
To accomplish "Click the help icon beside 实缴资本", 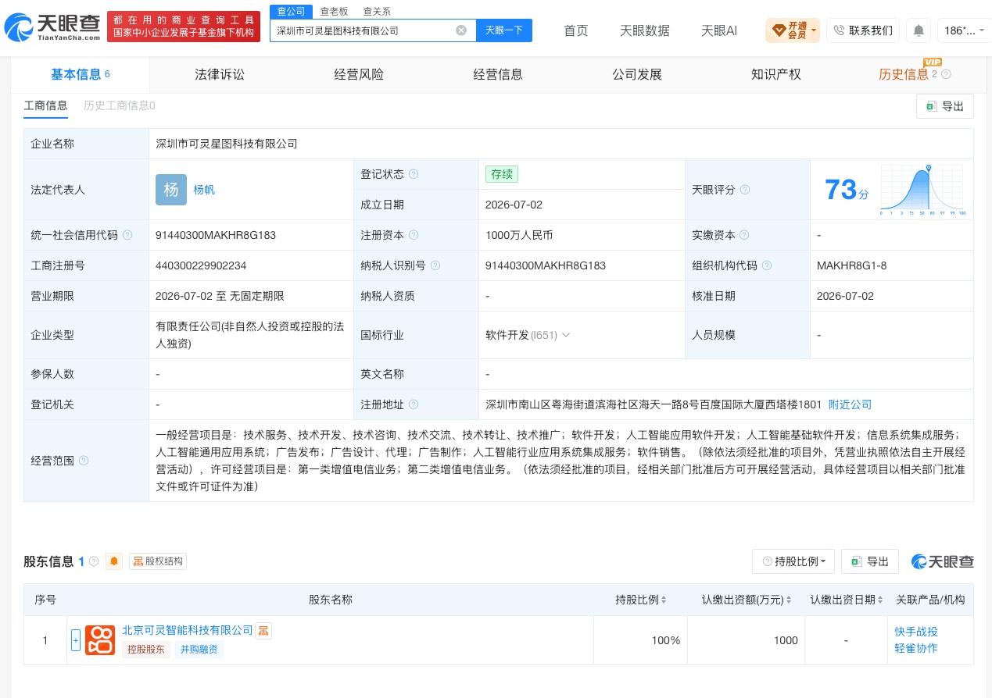I will [x=744, y=235].
